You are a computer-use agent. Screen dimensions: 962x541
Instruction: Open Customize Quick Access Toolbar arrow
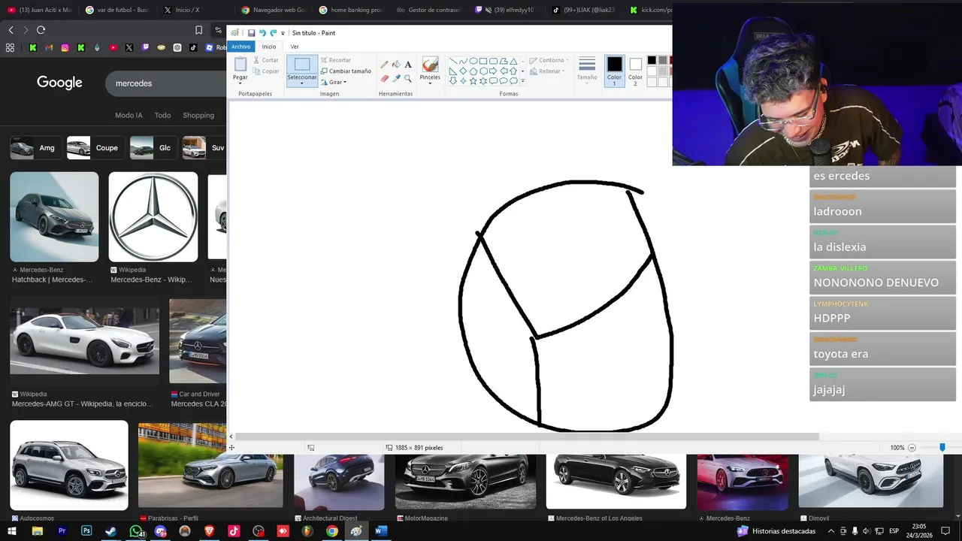tap(283, 33)
